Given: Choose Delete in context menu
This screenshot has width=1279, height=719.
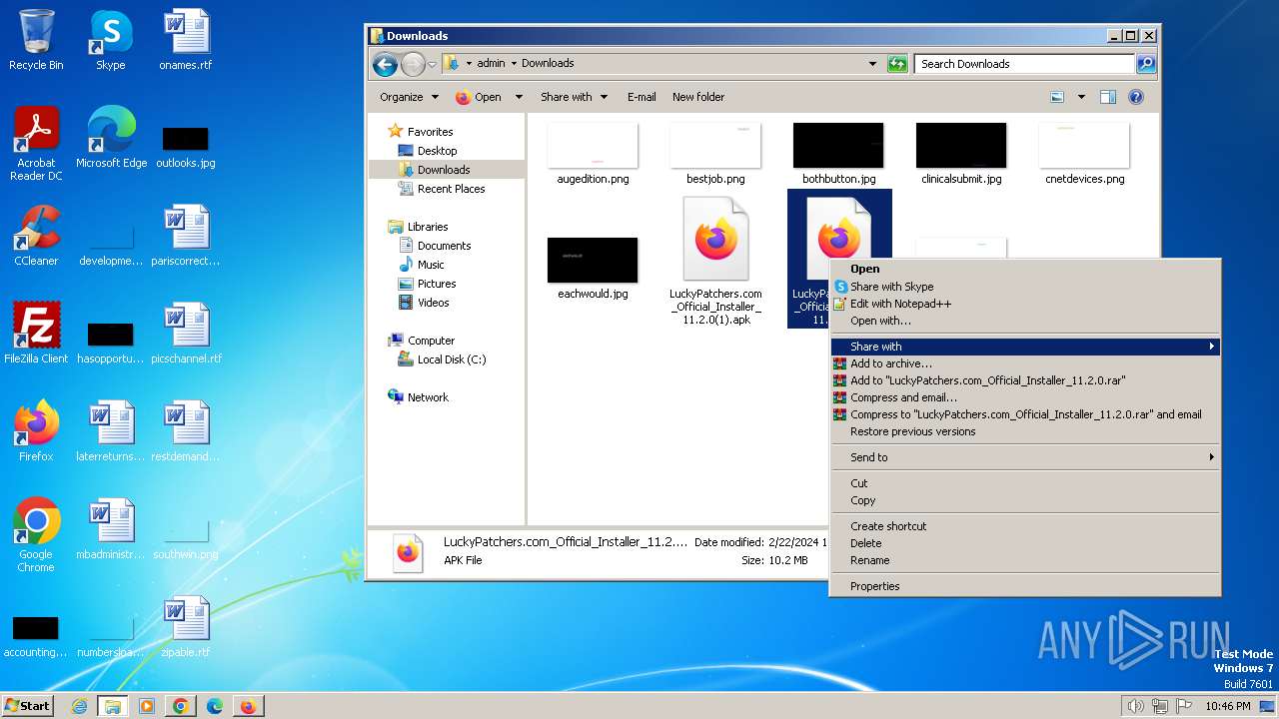Looking at the screenshot, I should click(x=1025, y=543).
